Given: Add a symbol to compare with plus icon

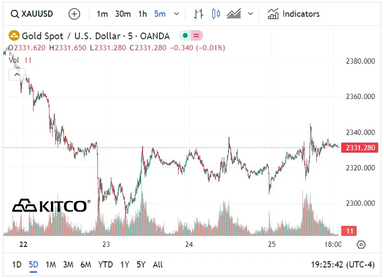Looking at the screenshot, I should click(74, 14).
